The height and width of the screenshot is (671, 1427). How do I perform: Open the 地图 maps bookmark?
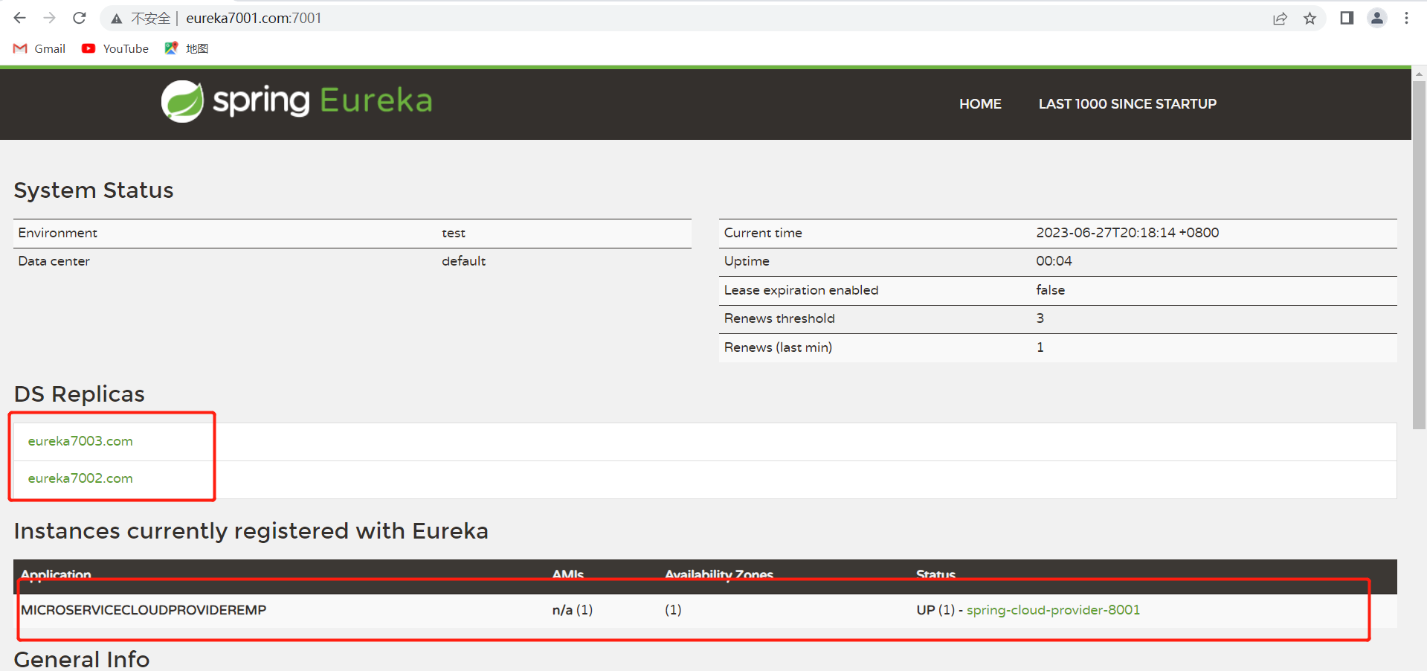[x=187, y=48]
